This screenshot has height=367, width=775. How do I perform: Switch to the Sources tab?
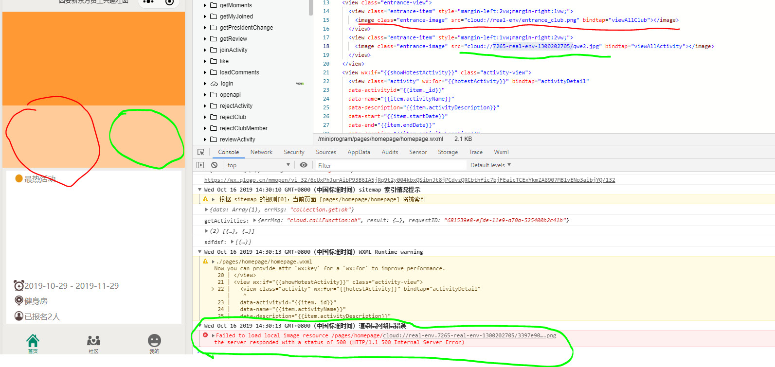[326, 152]
